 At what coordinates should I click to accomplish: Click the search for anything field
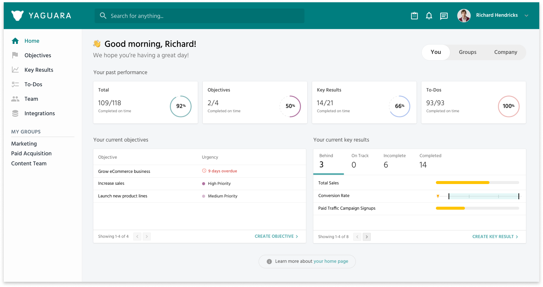tap(199, 16)
